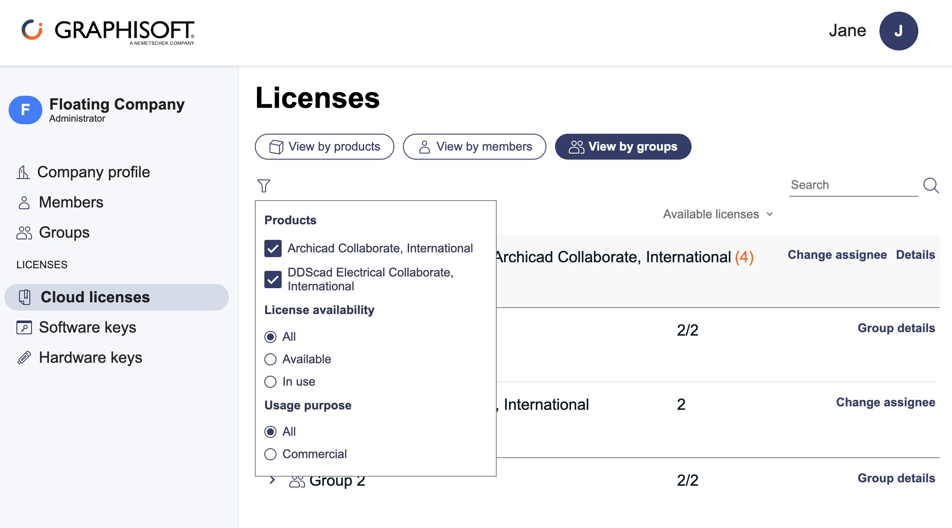
Task: Toggle the filter funnel icon
Action: coord(264,186)
